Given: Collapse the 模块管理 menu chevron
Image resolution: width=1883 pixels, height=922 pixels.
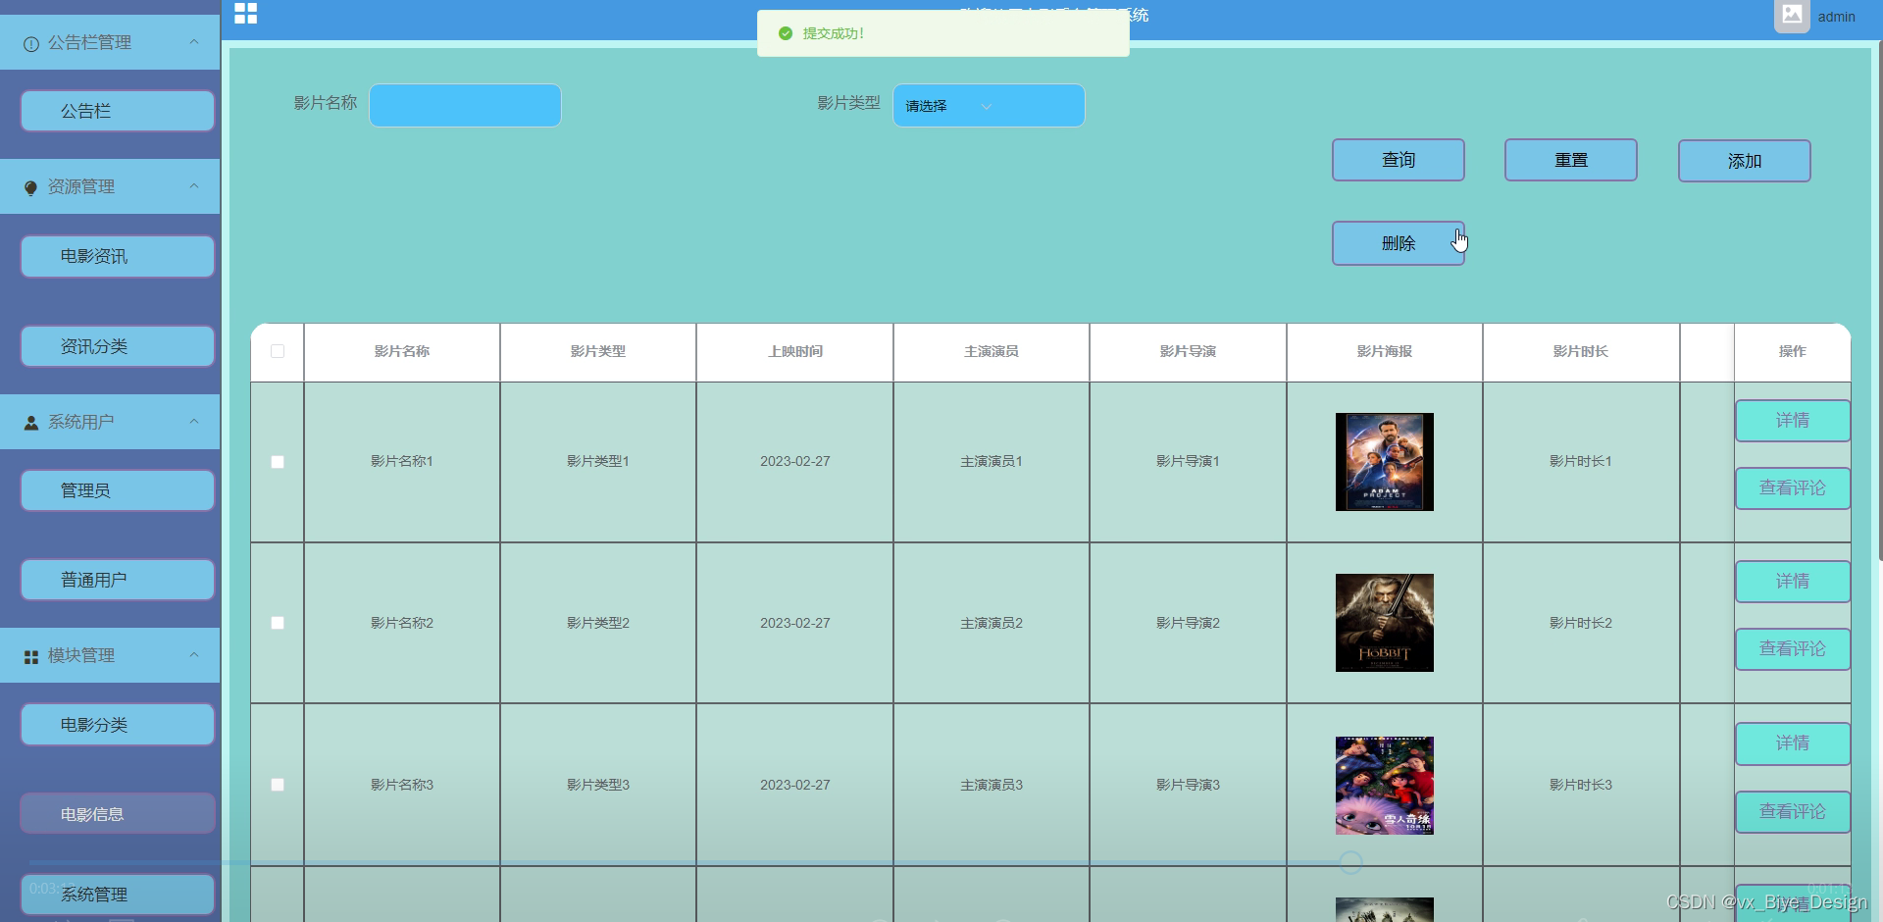Looking at the screenshot, I should coord(194,655).
